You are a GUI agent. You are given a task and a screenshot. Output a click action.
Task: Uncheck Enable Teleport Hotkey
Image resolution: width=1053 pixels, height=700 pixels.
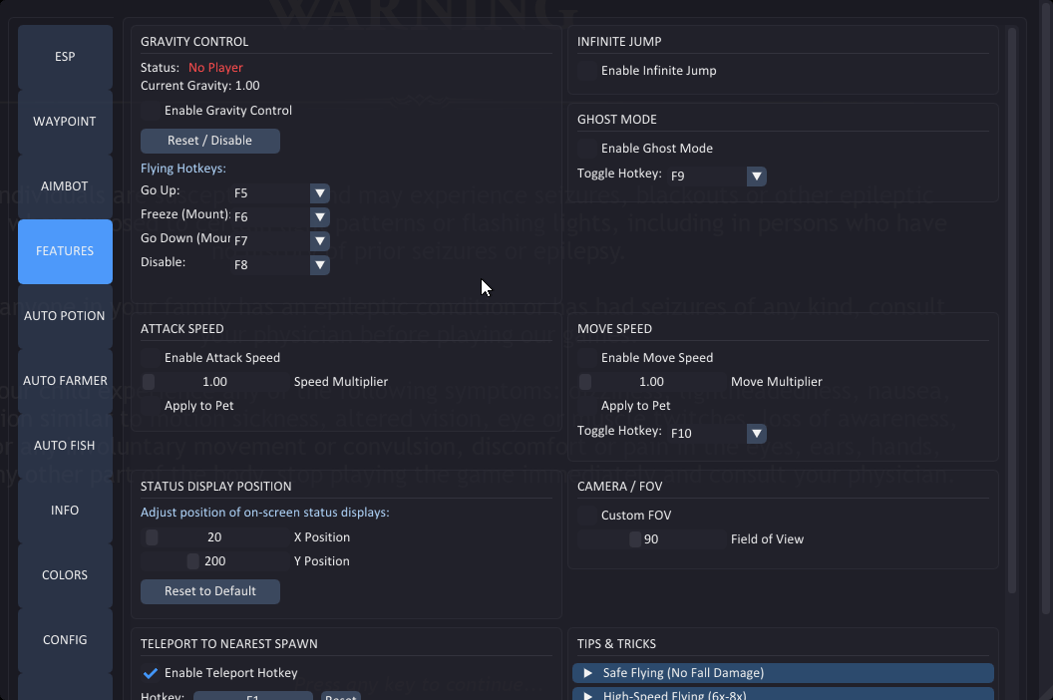click(x=151, y=673)
